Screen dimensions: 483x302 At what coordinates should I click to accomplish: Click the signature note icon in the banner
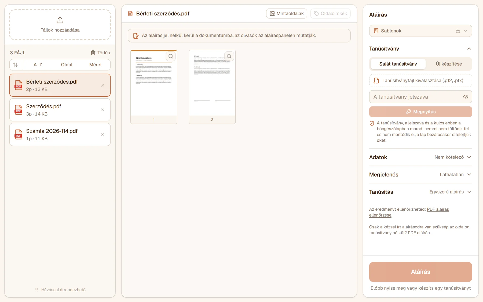[x=136, y=36]
